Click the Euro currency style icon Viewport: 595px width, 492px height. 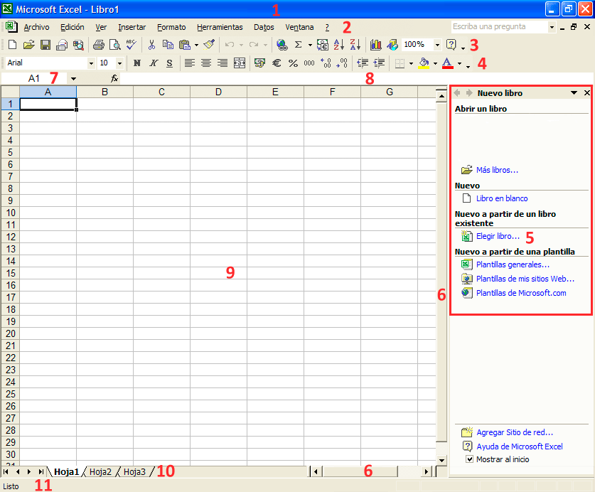277,63
